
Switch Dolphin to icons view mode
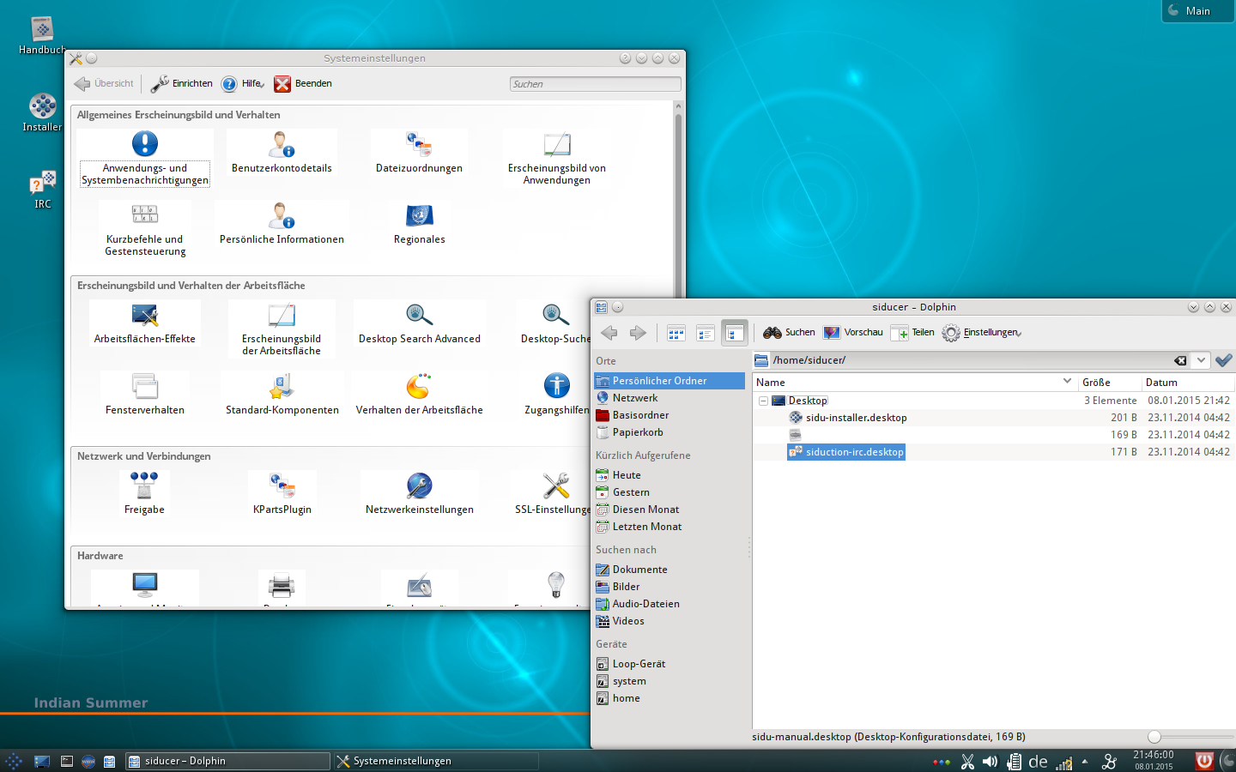(x=676, y=333)
